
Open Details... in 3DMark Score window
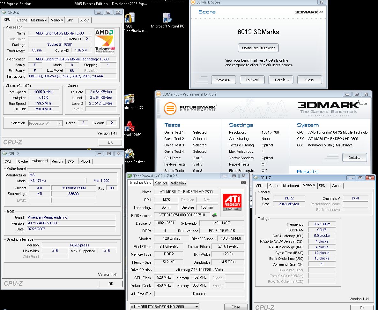coord(282,80)
